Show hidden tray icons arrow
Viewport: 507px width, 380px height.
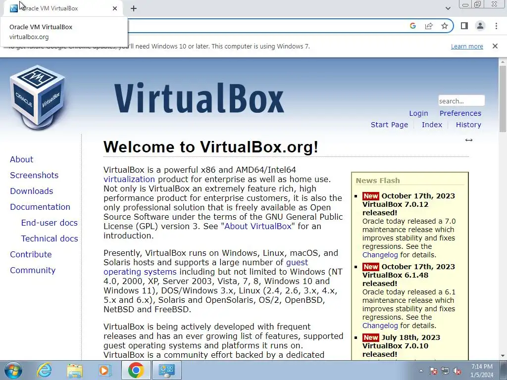point(421,371)
